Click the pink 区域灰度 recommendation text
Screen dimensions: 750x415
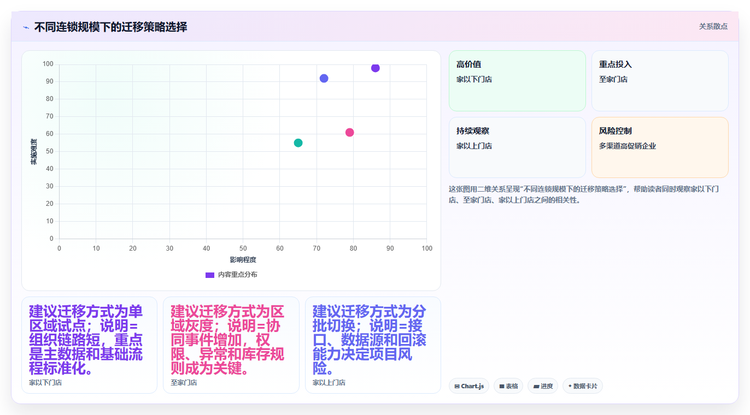[x=227, y=340]
